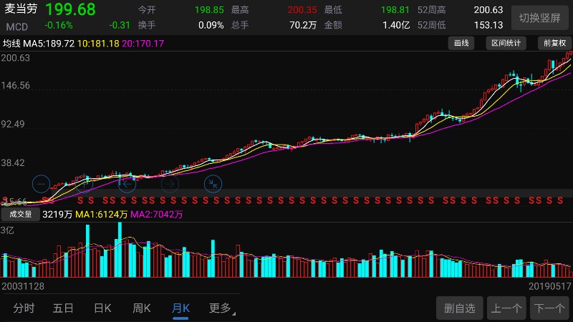Image resolution: width=573 pixels, height=322 pixels.
Task: Click the right arrow scroll chart icon
Action: coord(170,184)
